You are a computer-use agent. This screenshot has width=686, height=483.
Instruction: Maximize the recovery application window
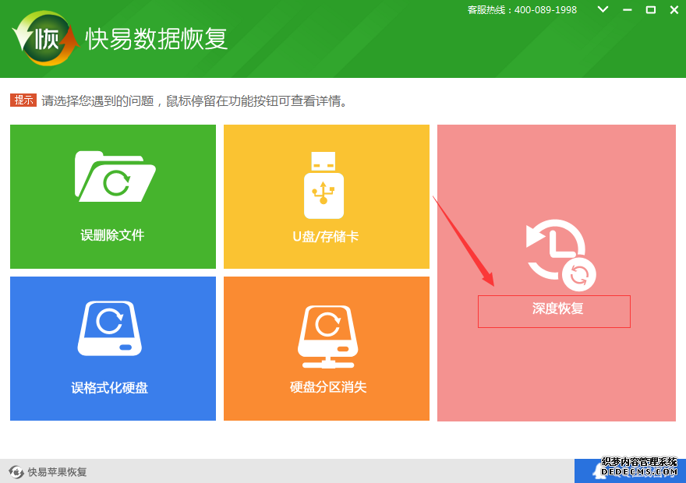point(651,9)
